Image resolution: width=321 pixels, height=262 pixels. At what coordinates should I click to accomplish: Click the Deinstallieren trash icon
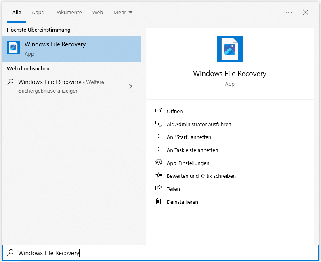coord(159,201)
